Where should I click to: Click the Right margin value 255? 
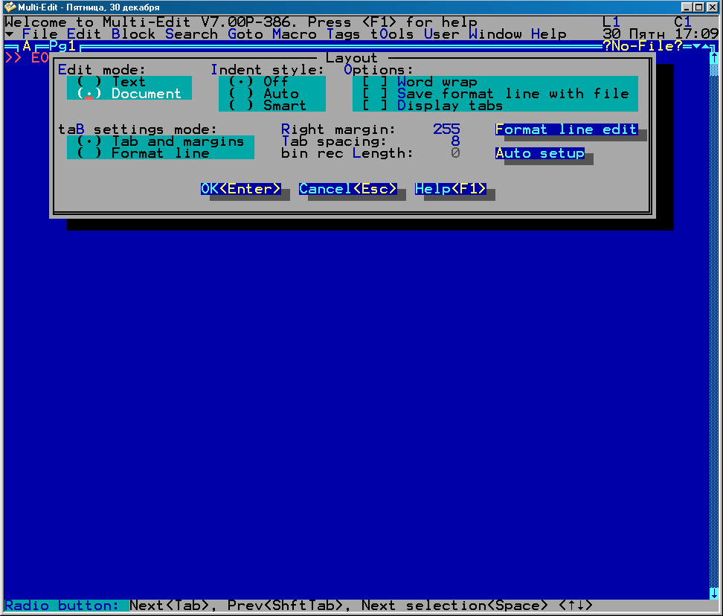(x=446, y=129)
